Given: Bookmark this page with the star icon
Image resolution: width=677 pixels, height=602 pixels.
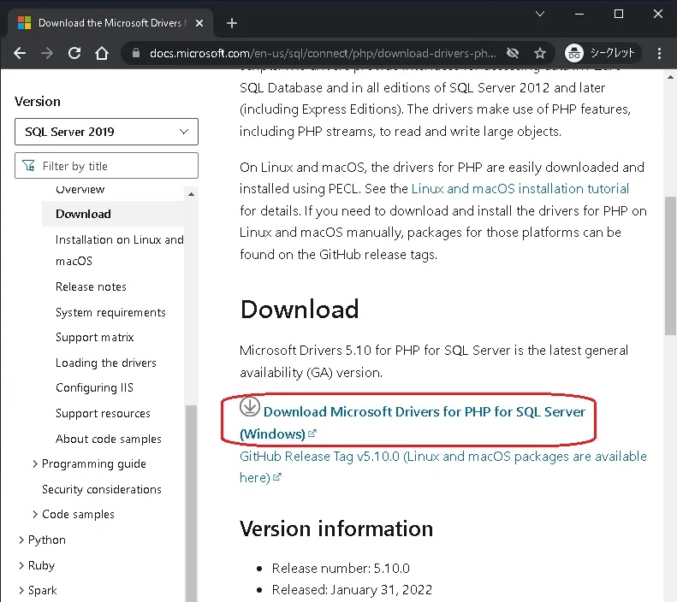Looking at the screenshot, I should [x=540, y=53].
